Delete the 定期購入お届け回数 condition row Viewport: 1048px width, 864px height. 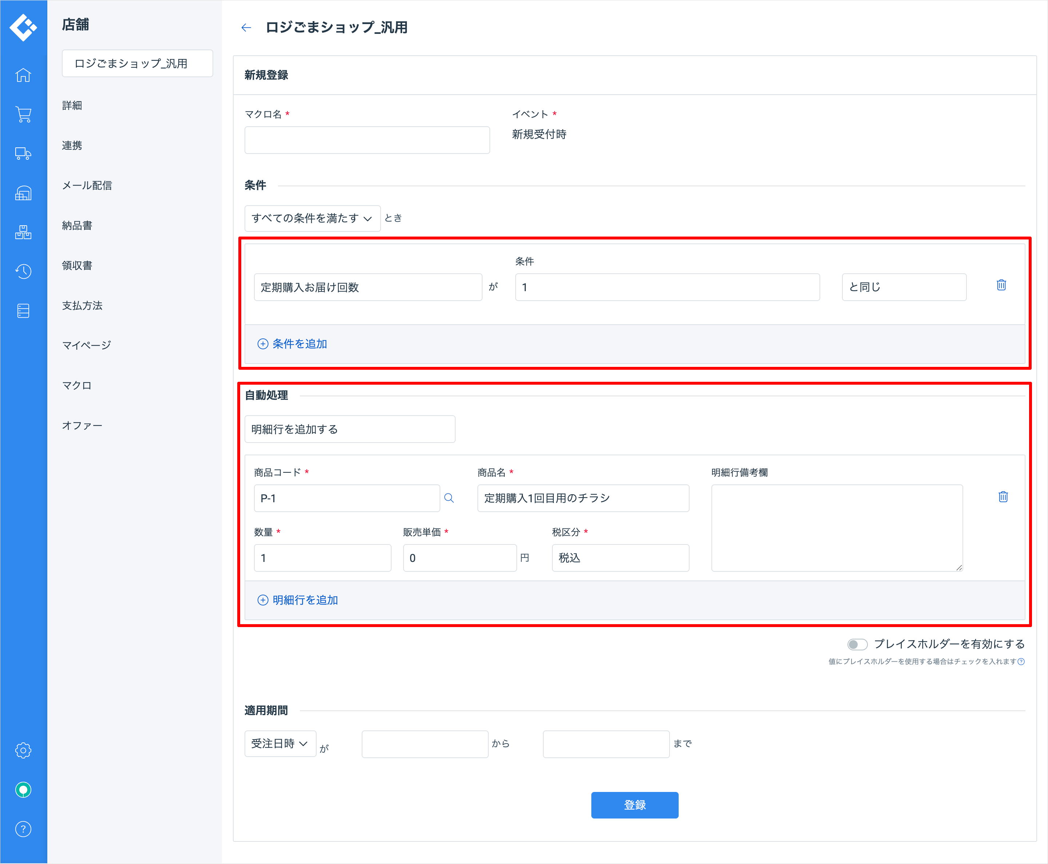click(x=1001, y=285)
